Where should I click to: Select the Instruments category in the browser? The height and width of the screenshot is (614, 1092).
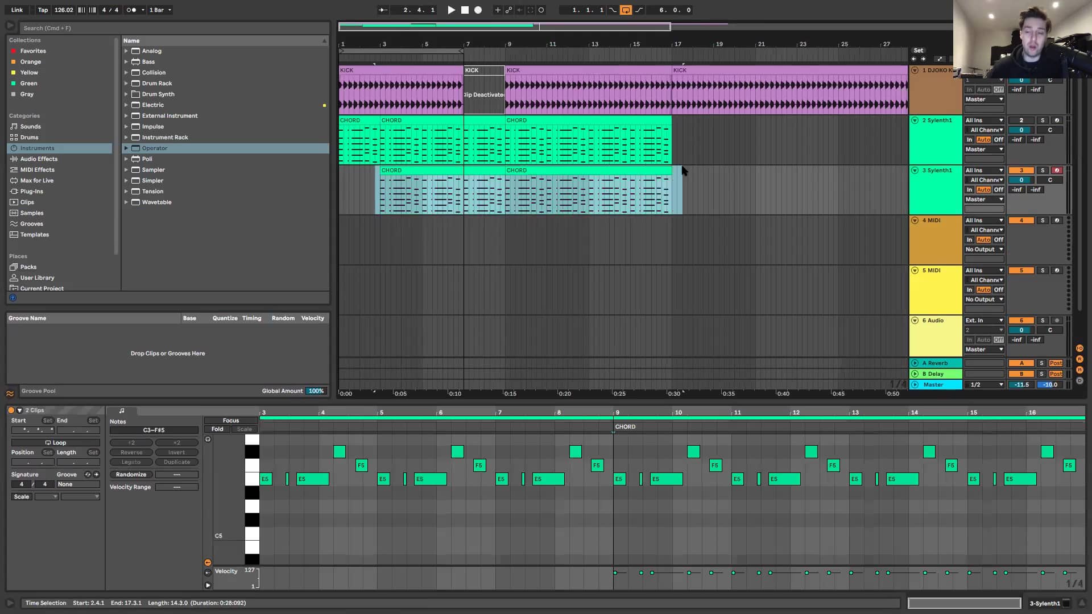[x=37, y=148]
